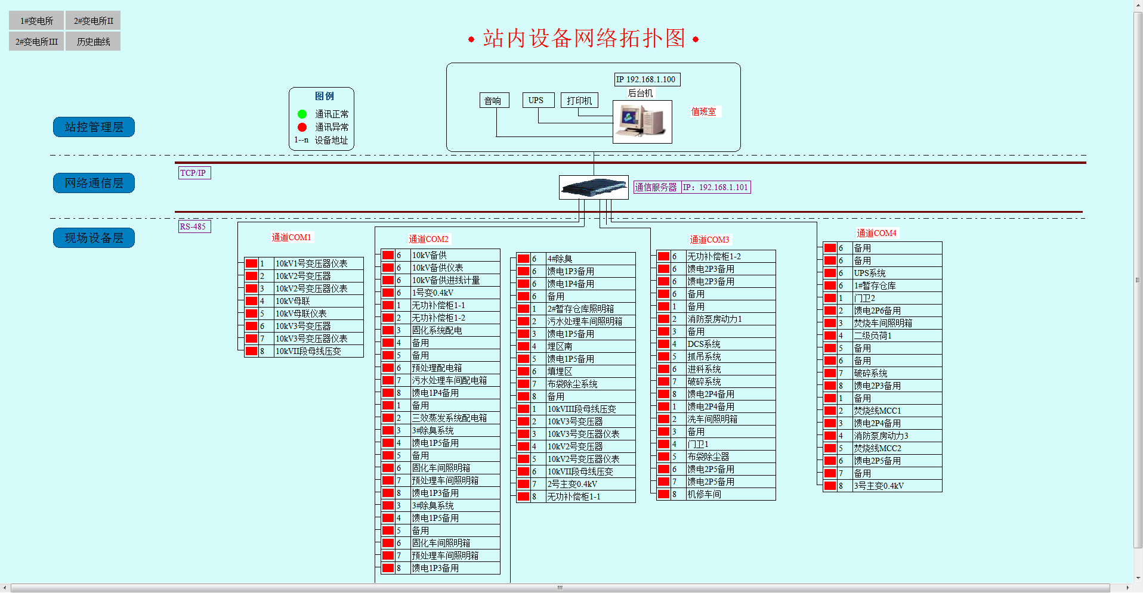Select the 后台机 computer icon

[642, 121]
